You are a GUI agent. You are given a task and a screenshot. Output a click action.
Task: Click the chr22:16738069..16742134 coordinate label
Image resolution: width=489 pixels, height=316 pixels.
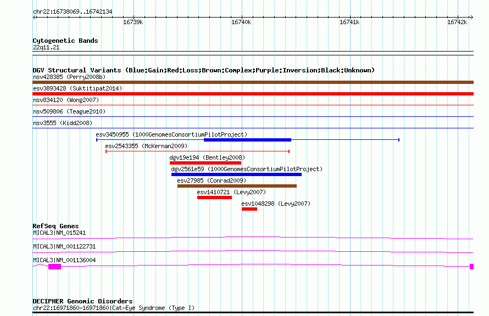(73, 12)
